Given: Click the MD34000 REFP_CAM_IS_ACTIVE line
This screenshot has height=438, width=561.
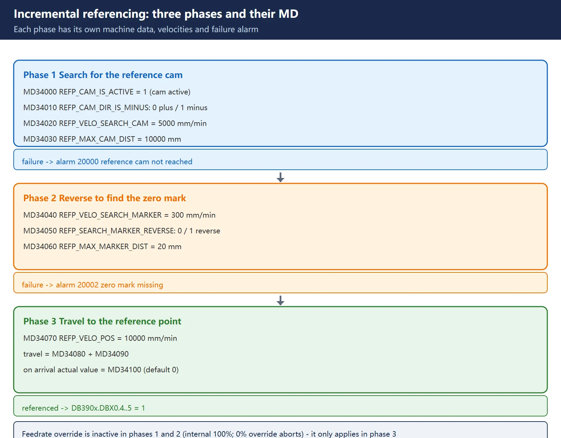Looking at the screenshot, I should coord(107,92).
